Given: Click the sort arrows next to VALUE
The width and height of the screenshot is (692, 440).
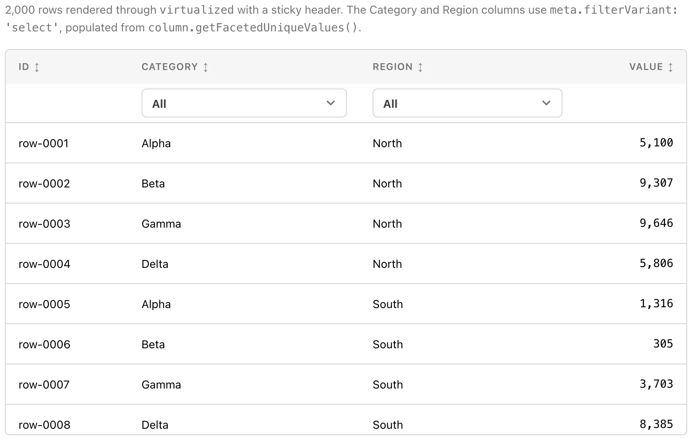Looking at the screenshot, I should click(x=671, y=67).
